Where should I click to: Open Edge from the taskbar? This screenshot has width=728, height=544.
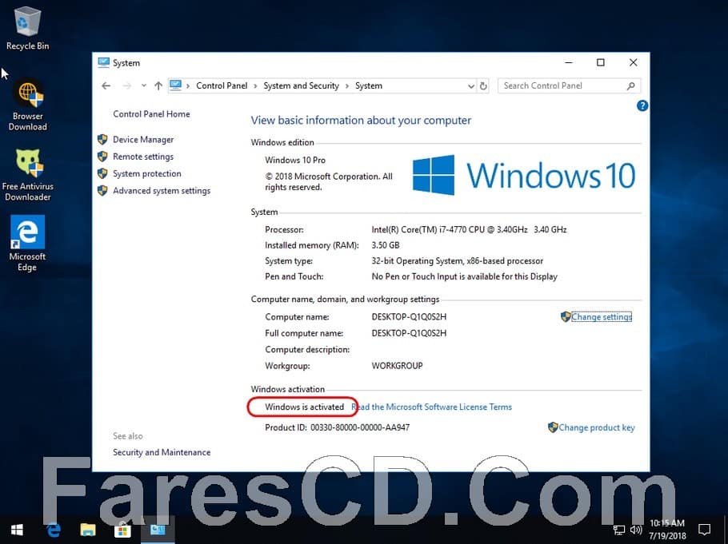point(54,530)
